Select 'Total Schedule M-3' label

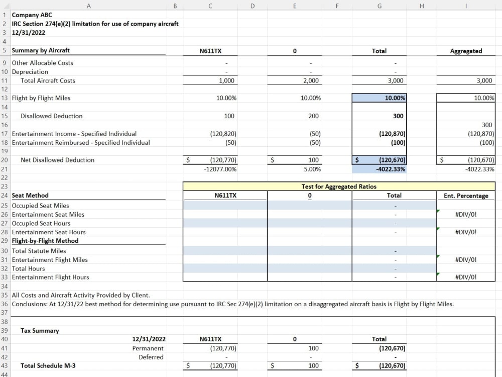click(48, 366)
